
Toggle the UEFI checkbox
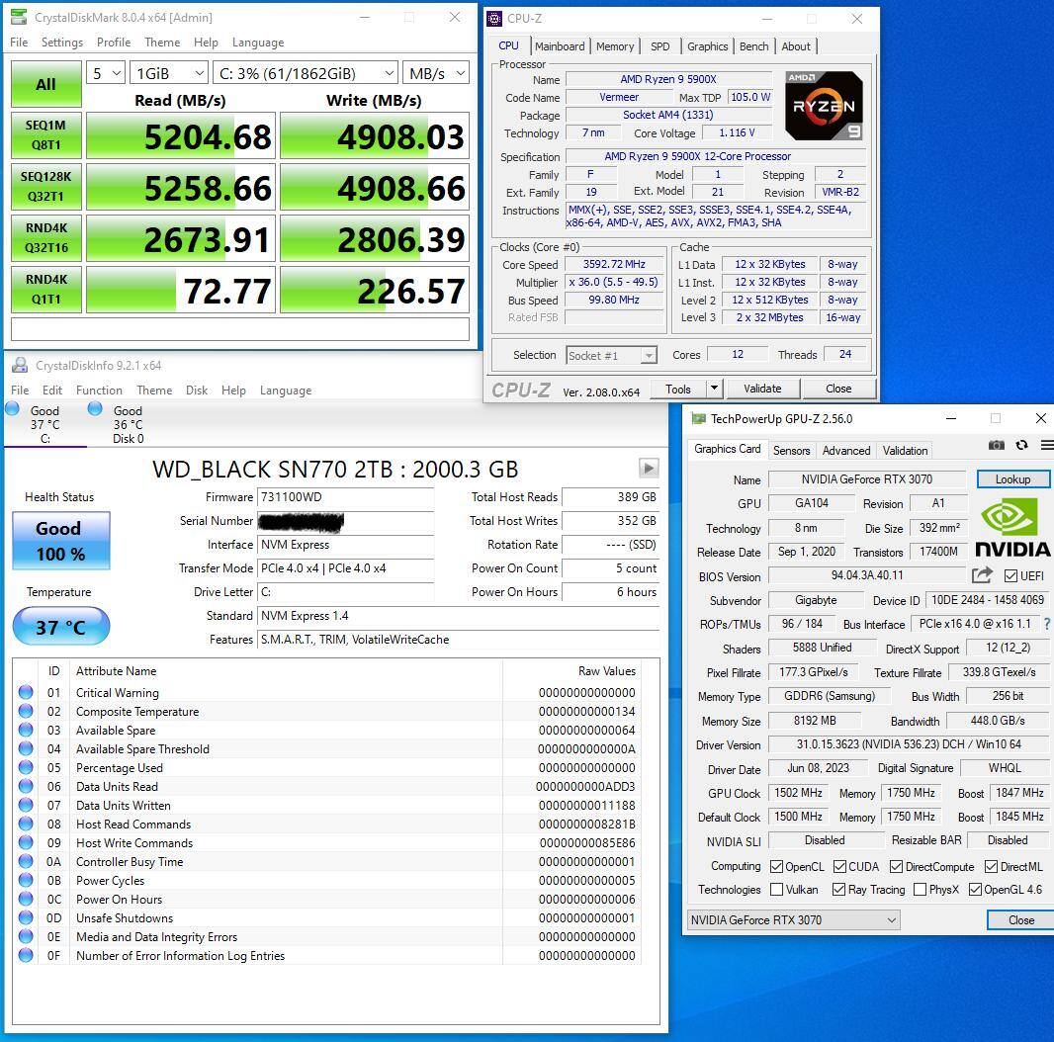pyautogui.click(x=1010, y=575)
